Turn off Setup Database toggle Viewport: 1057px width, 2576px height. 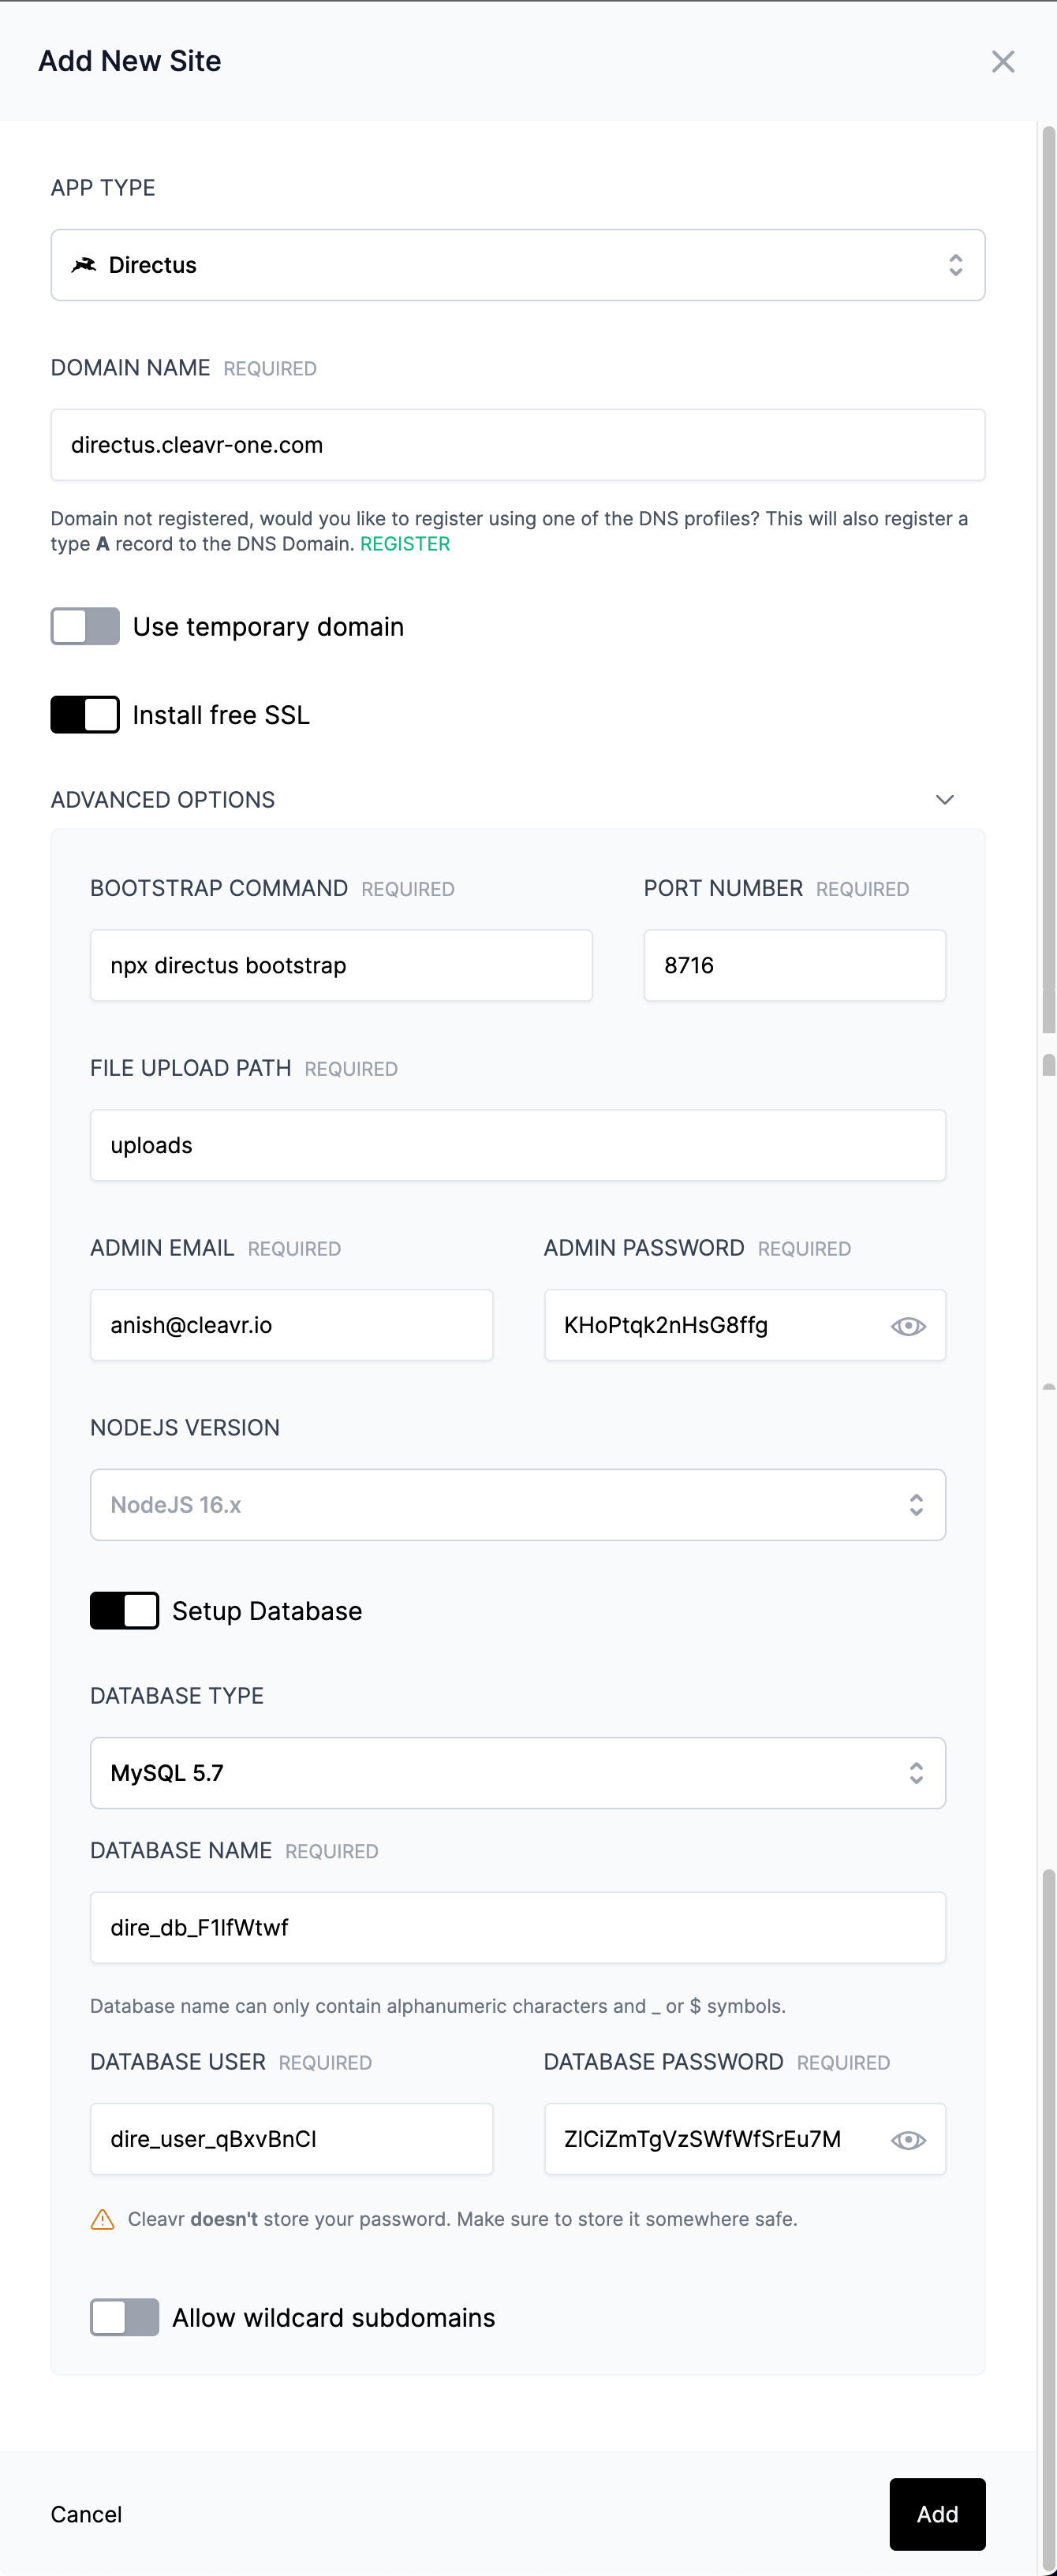124,1611
